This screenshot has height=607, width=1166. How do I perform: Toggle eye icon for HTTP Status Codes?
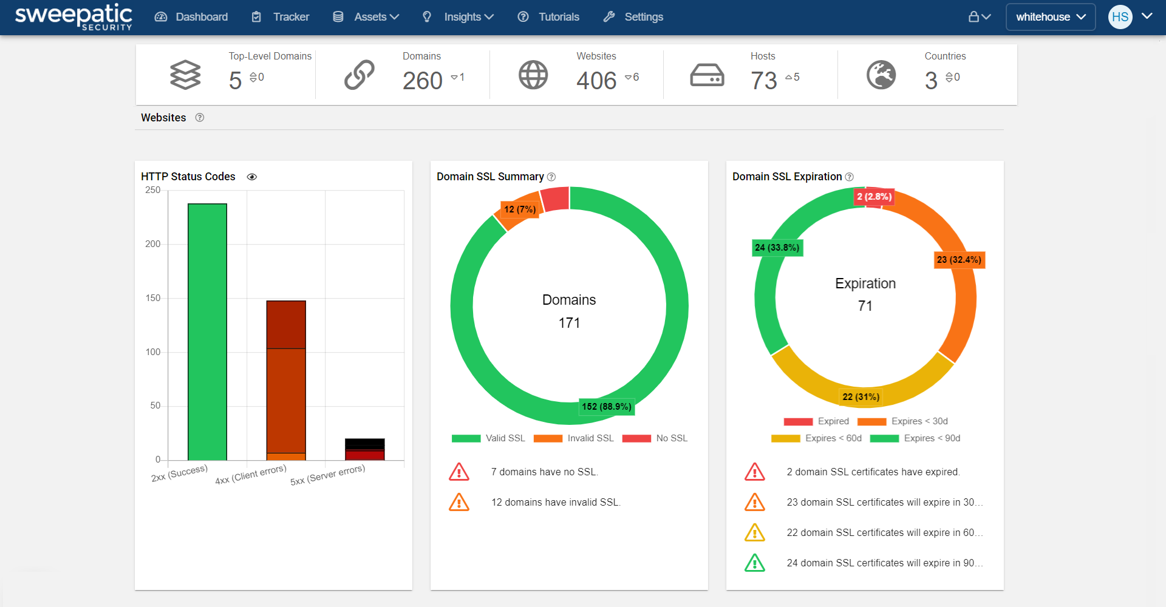coord(252,177)
